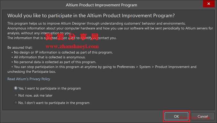Click the red Chinese watermark 我爱分享网
The width and height of the screenshot is (217, 123).
coord(72,37)
